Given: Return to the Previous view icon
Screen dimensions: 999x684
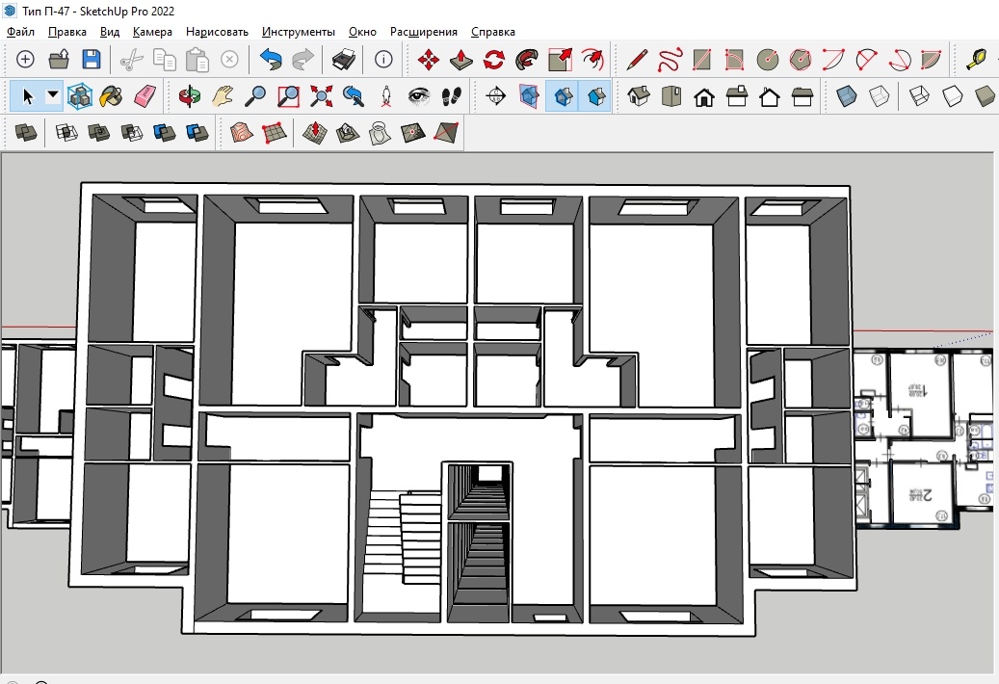Looking at the screenshot, I should 354,96.
